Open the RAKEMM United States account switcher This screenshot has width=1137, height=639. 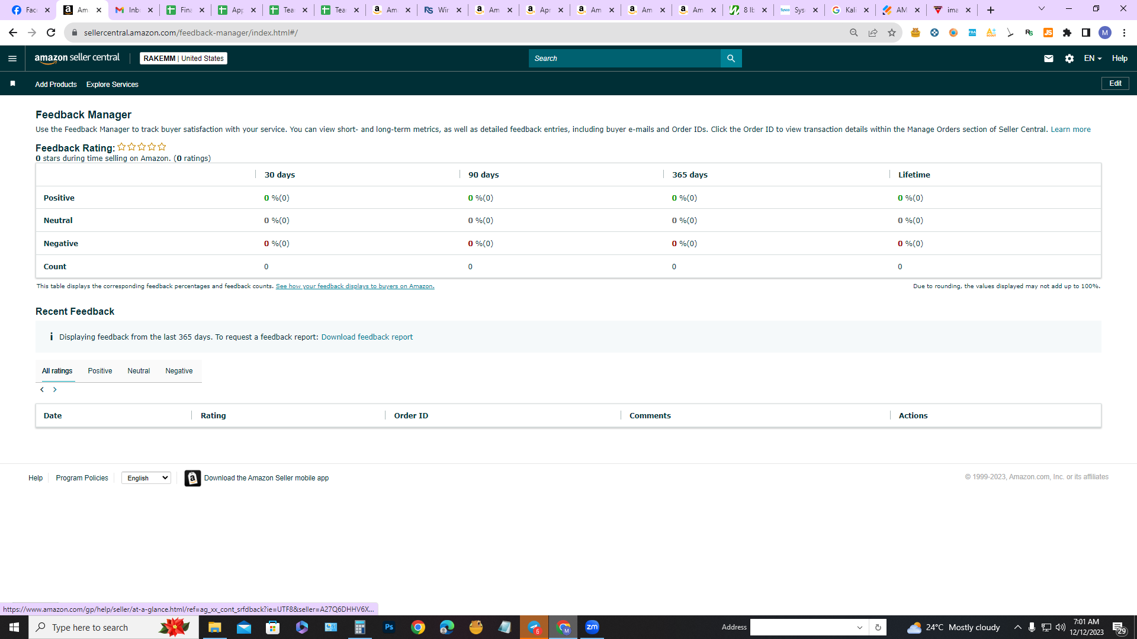pyautogui.click(x=184, y=59)
